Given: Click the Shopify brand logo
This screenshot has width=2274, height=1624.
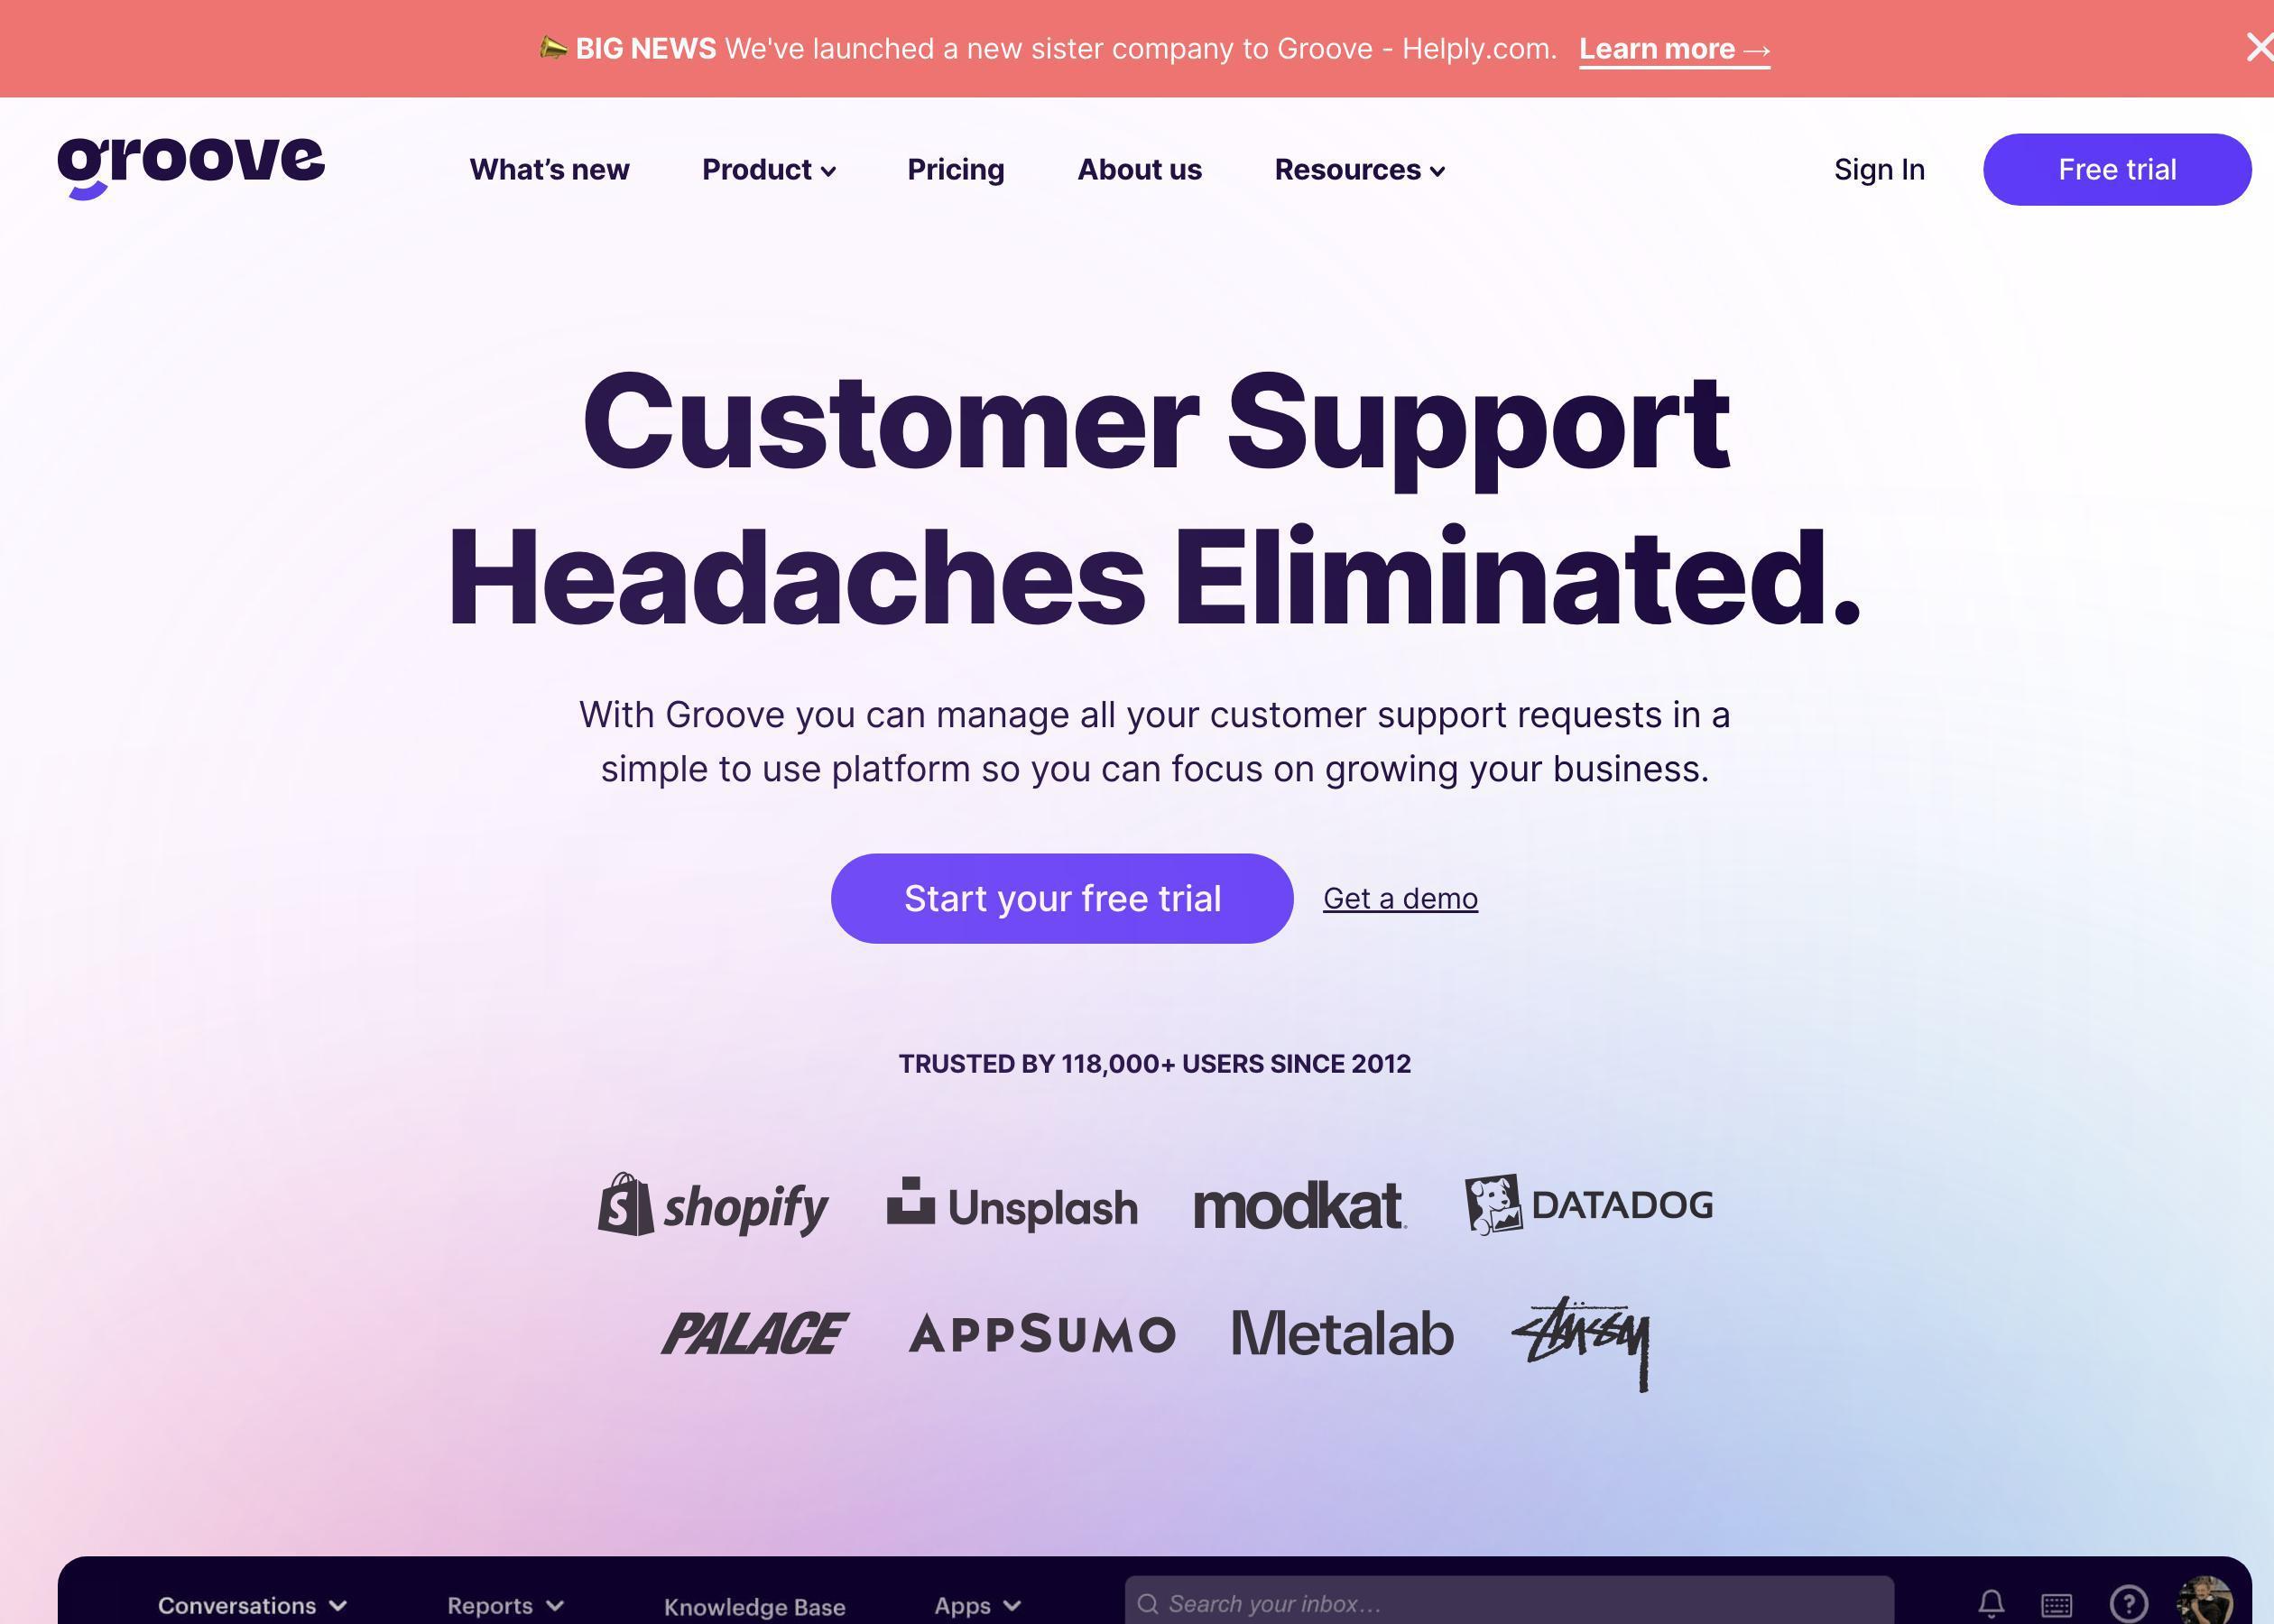Looking at the screenshot, I should (712, 1205).
